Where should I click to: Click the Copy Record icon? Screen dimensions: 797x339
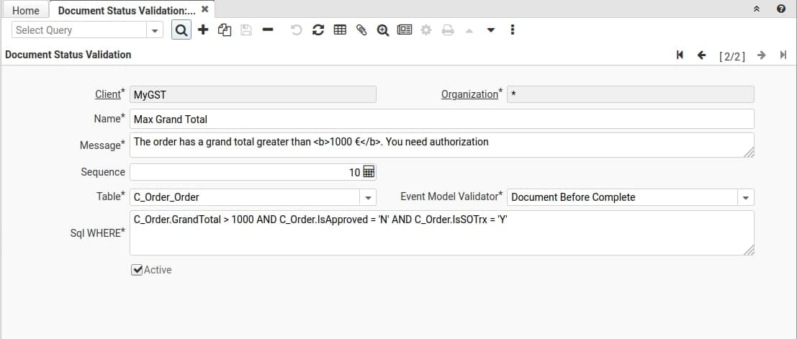(224, 30)
